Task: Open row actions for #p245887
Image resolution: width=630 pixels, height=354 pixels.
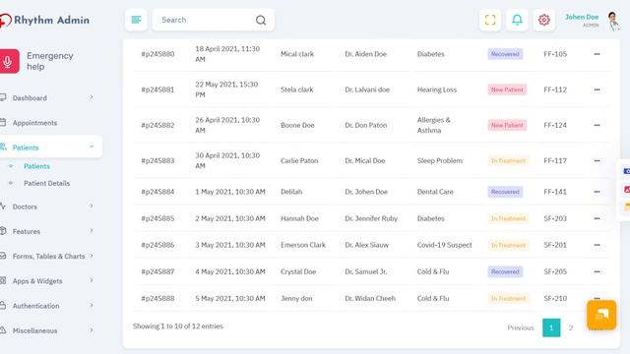Action: click(597, 271)
